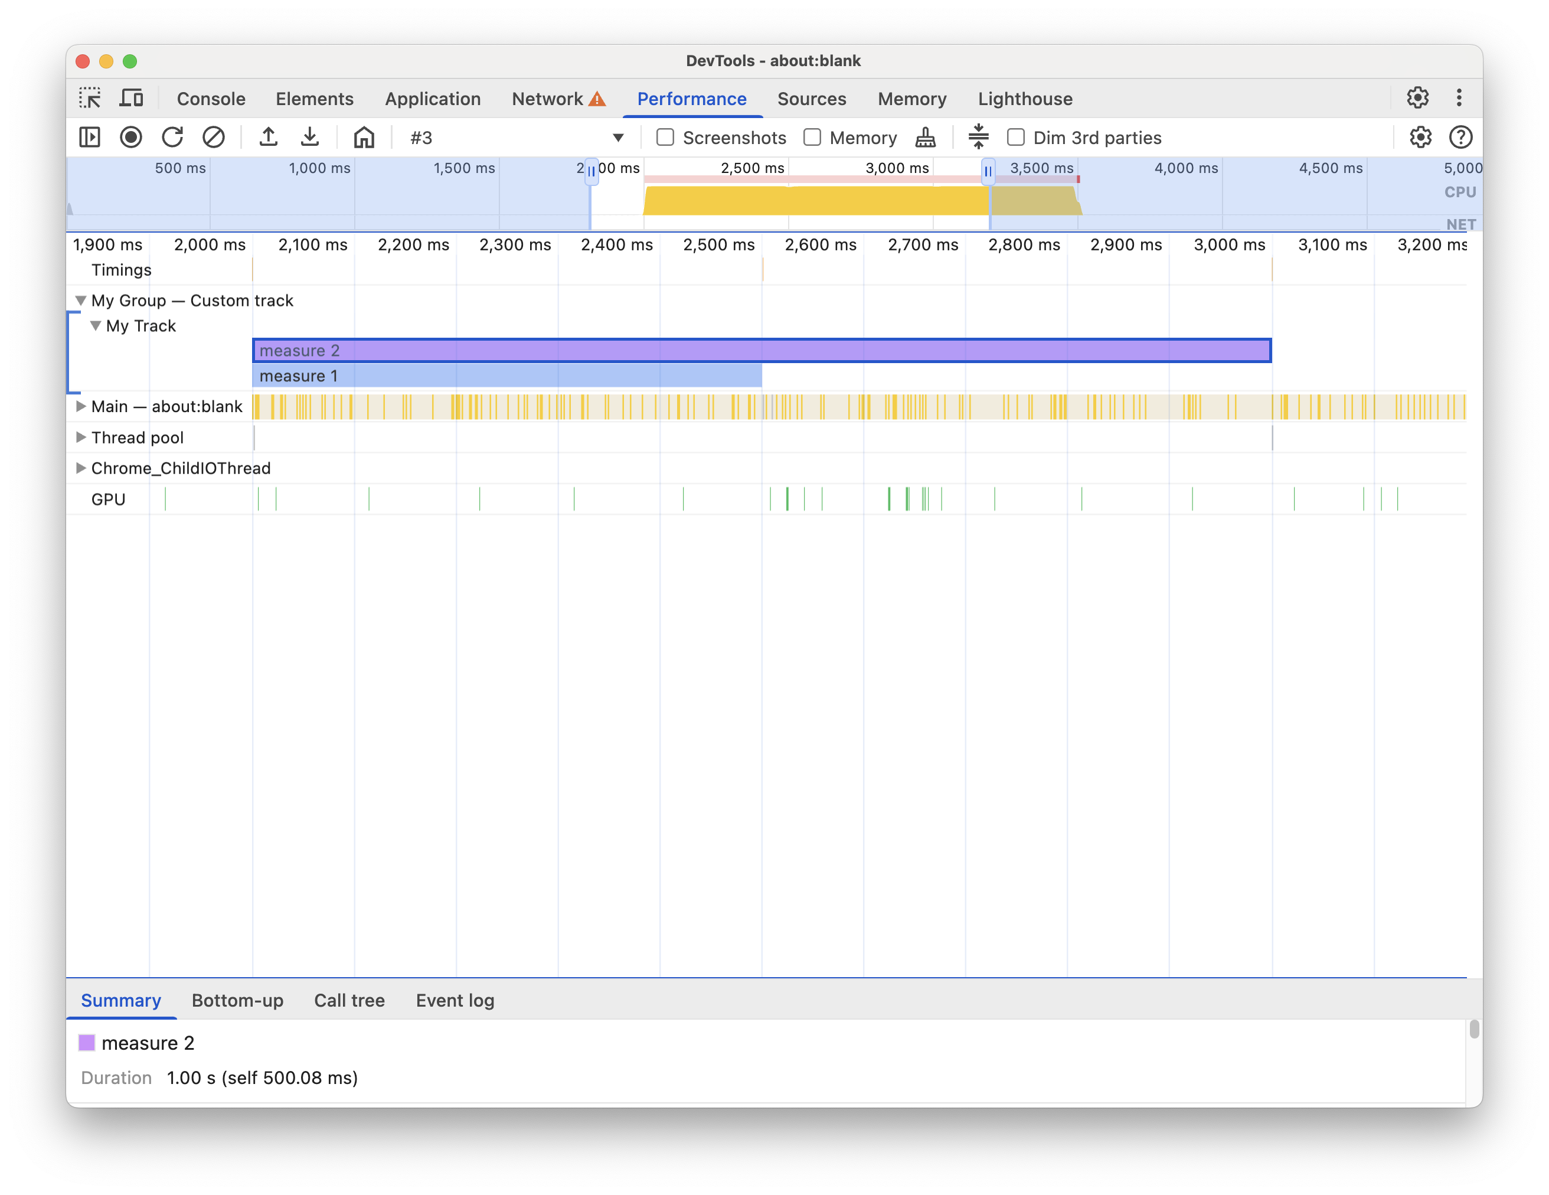The width and height of the screenshot is (1549, 1195).
Task: Click the home navigation icon
Action: click(x=364, y=136)
